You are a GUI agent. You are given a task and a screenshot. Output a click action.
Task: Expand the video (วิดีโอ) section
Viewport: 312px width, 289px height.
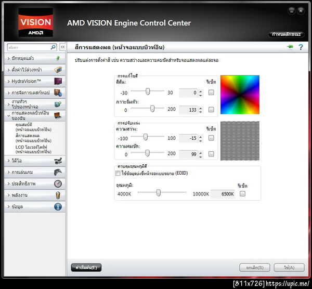(35, 161)
